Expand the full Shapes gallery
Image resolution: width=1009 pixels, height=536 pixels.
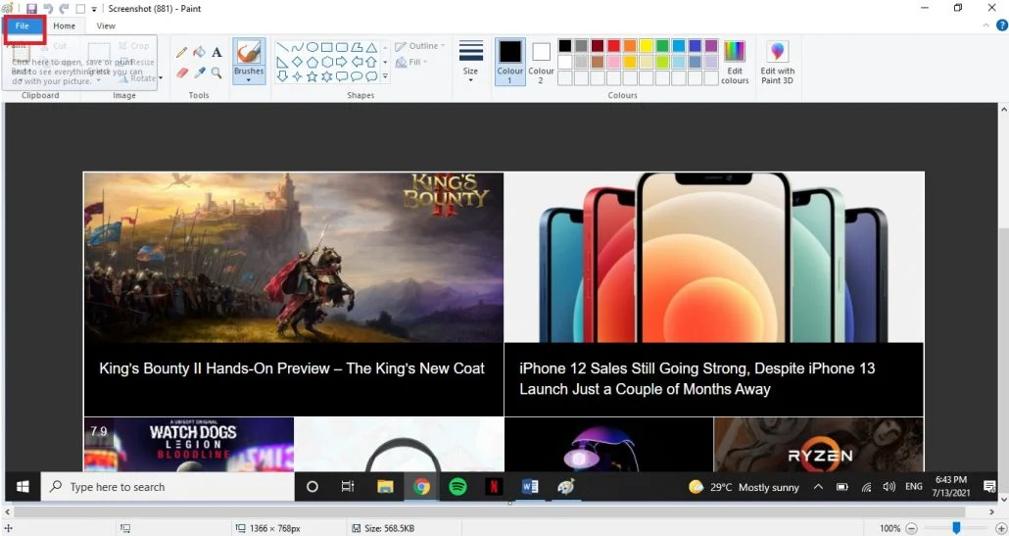point(385,76)
